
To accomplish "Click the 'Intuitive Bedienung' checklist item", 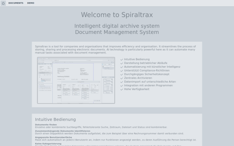I will pyautogui.click(x=137, y=59).
